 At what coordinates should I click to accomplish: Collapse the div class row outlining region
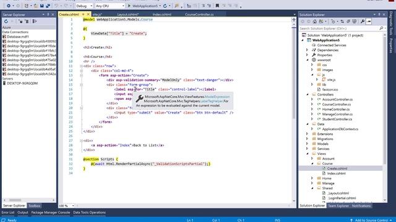click(81, 66)
